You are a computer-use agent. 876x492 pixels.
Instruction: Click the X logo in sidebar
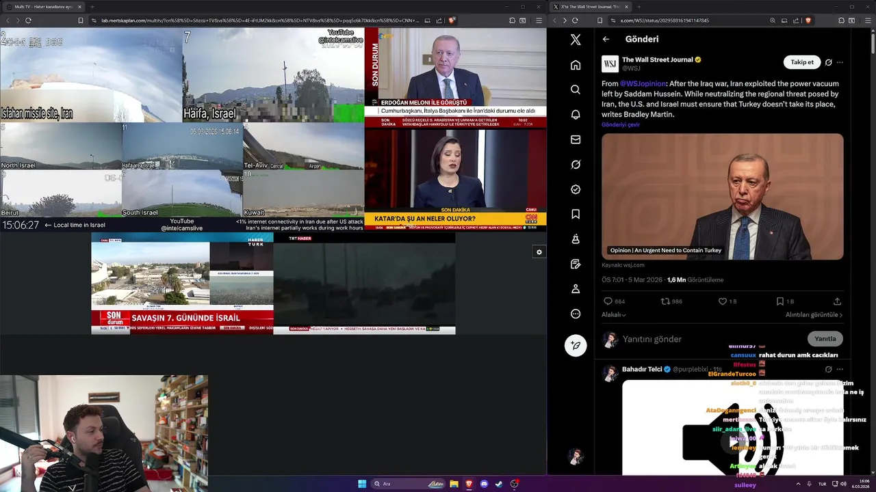[x=576, y=40]
